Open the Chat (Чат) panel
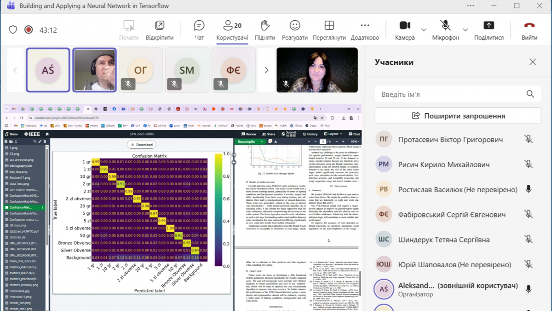Viewport: 552px width, 311px height. pyautogui.click(x=199, y=29)
